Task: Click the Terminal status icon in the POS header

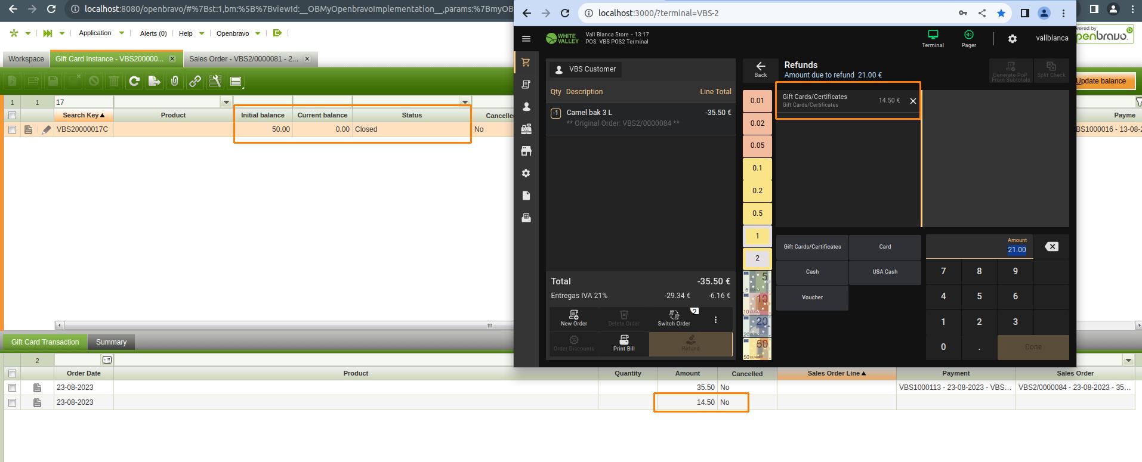Action: pos(933,39)
